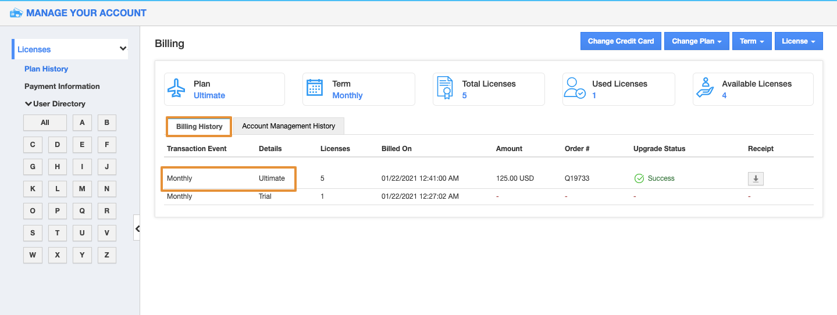Click the green Success status checkmark

coord(639,178)
